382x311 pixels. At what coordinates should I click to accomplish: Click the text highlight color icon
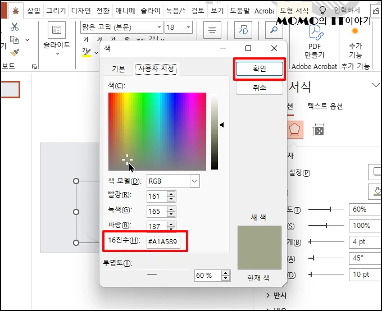(87, 53)
